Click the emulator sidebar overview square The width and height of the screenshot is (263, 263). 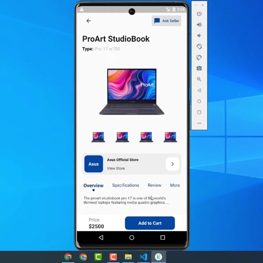(199, 112)
